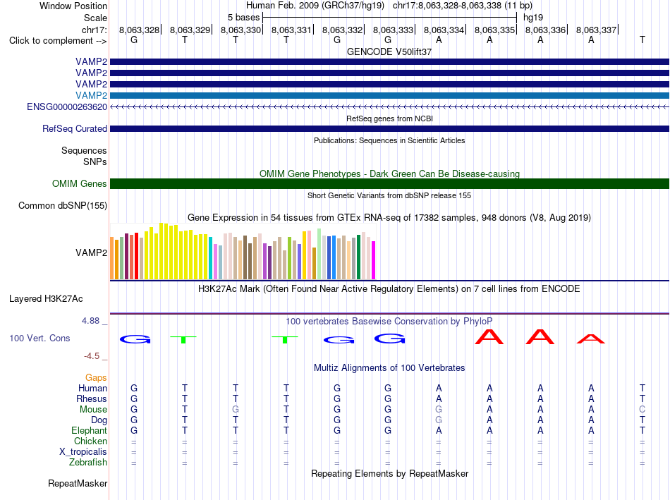
Task: Click the -4.5 lower scale value
Action: 92,356
